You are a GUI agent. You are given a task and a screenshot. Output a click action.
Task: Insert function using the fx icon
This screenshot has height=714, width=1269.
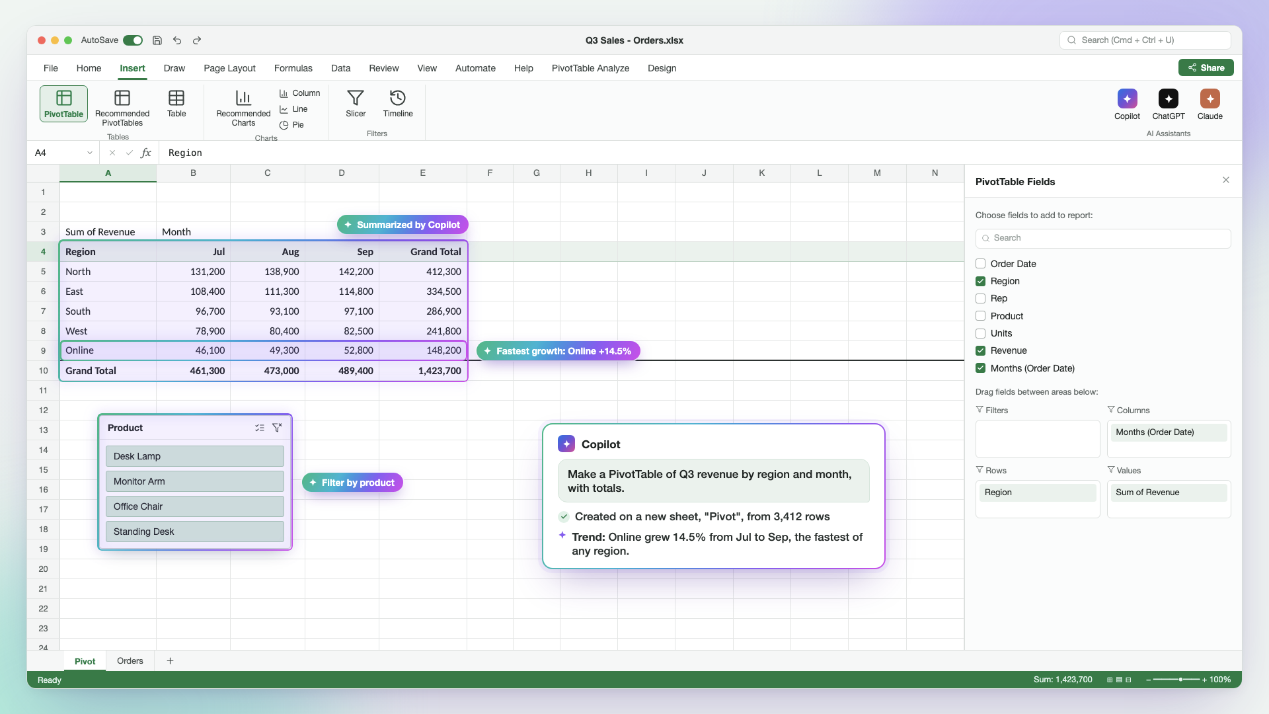coord(146,153)
